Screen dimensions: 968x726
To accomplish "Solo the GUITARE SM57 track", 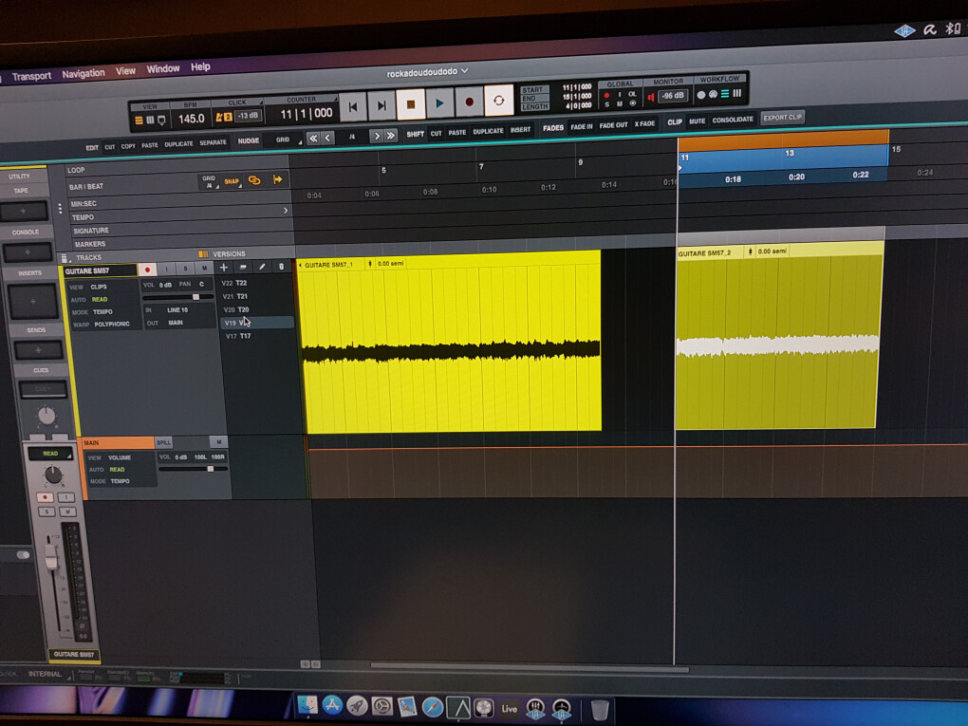I will [x=185, y=269].
